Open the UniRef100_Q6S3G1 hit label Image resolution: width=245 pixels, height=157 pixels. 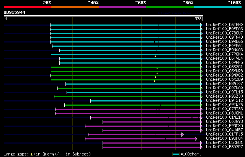coord(224,67)
